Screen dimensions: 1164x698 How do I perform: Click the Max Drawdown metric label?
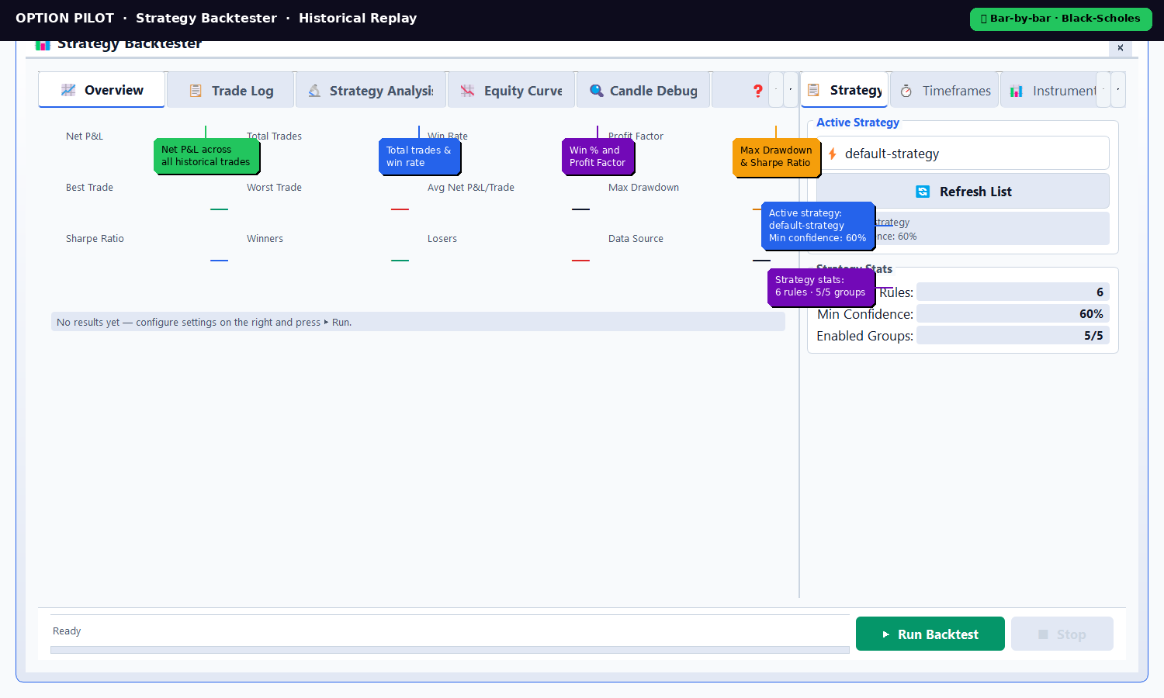[643, 187]
